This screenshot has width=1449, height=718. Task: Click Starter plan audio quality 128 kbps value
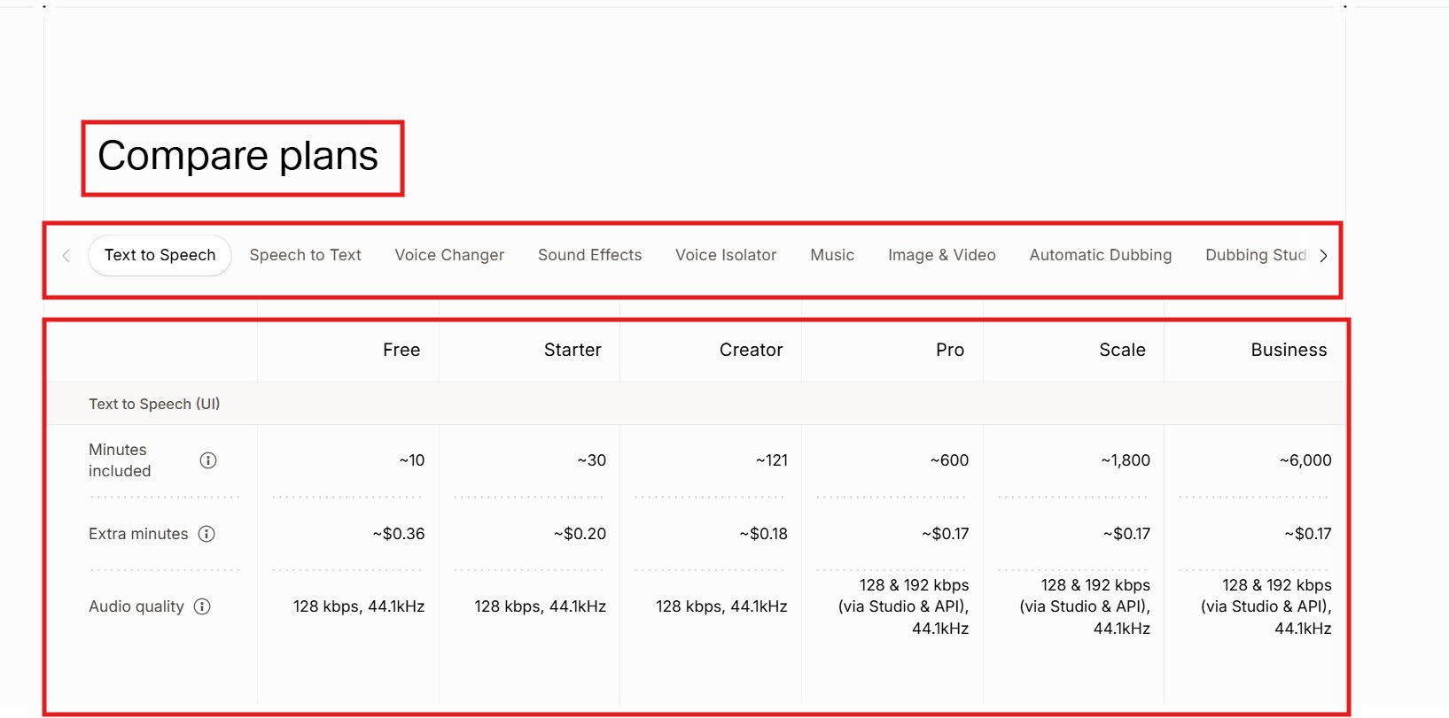(541, 606)
